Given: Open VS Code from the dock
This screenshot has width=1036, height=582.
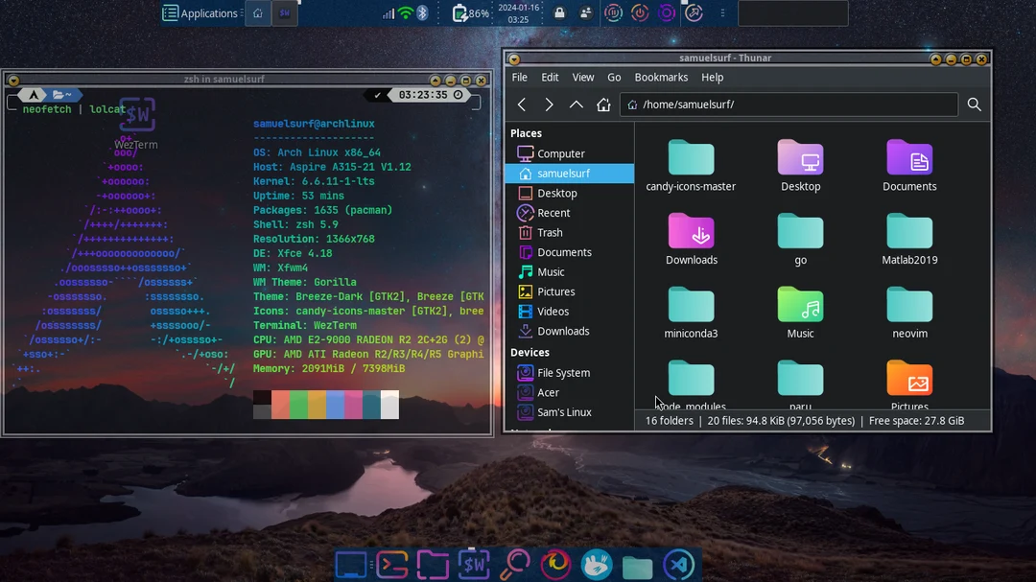Looking at the screenshot, I should pyautogui.click(x=678, y=565).
